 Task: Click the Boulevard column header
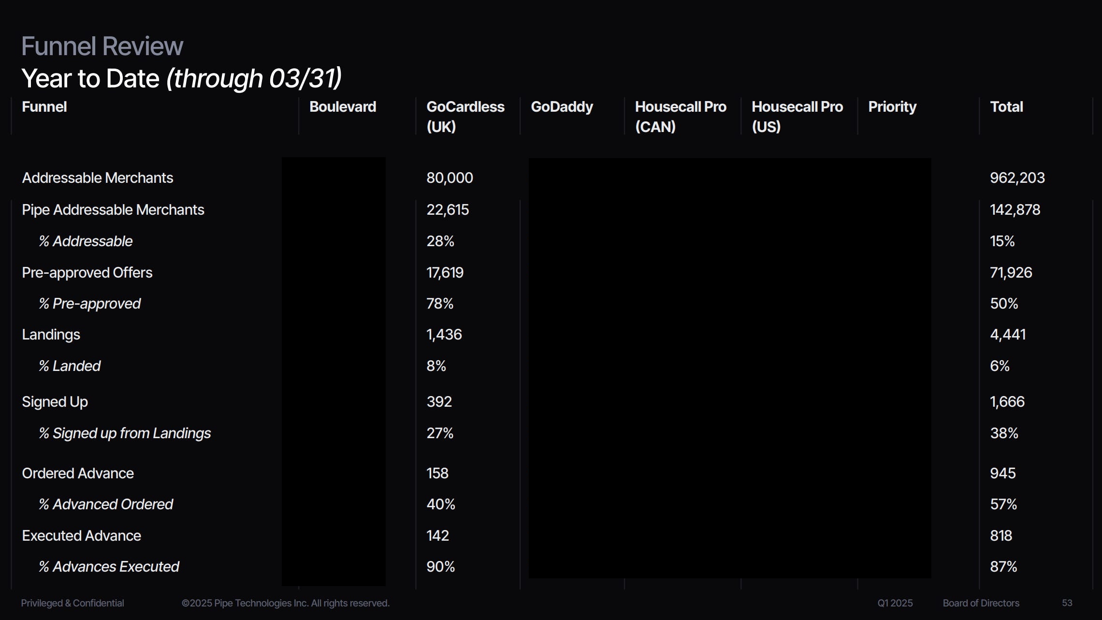(x=342, y=107)
